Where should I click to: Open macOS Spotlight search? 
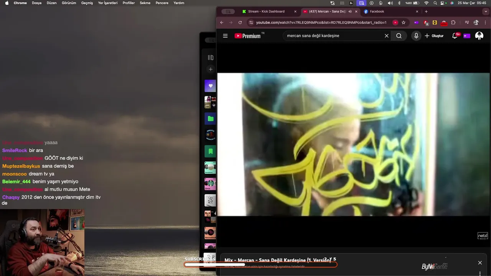(x=435, y=3)
